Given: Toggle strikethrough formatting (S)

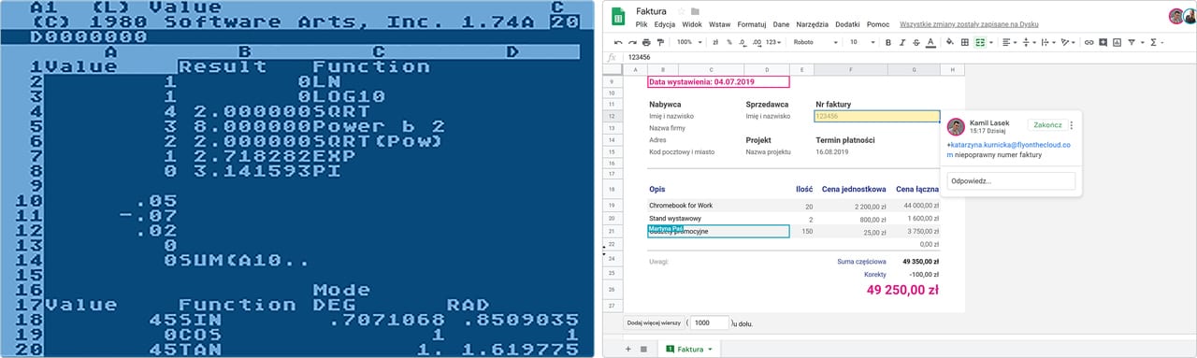Looking at the screenshot, I should pyautogui.click(x=916, y=42).
